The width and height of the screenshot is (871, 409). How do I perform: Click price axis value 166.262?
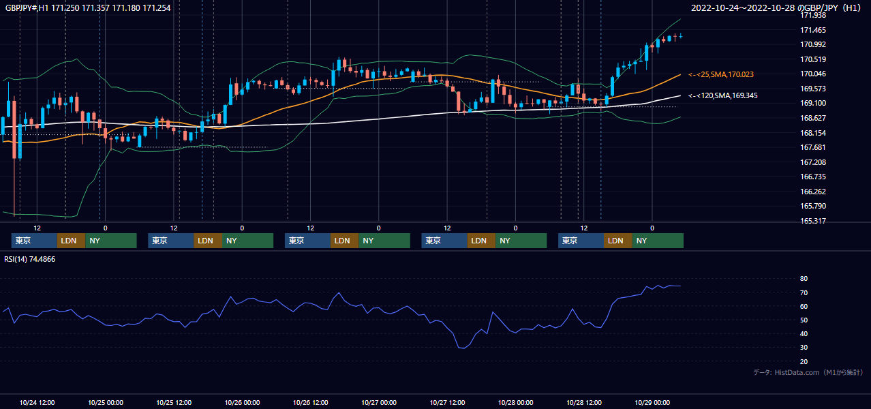click(x=813, y=192)
